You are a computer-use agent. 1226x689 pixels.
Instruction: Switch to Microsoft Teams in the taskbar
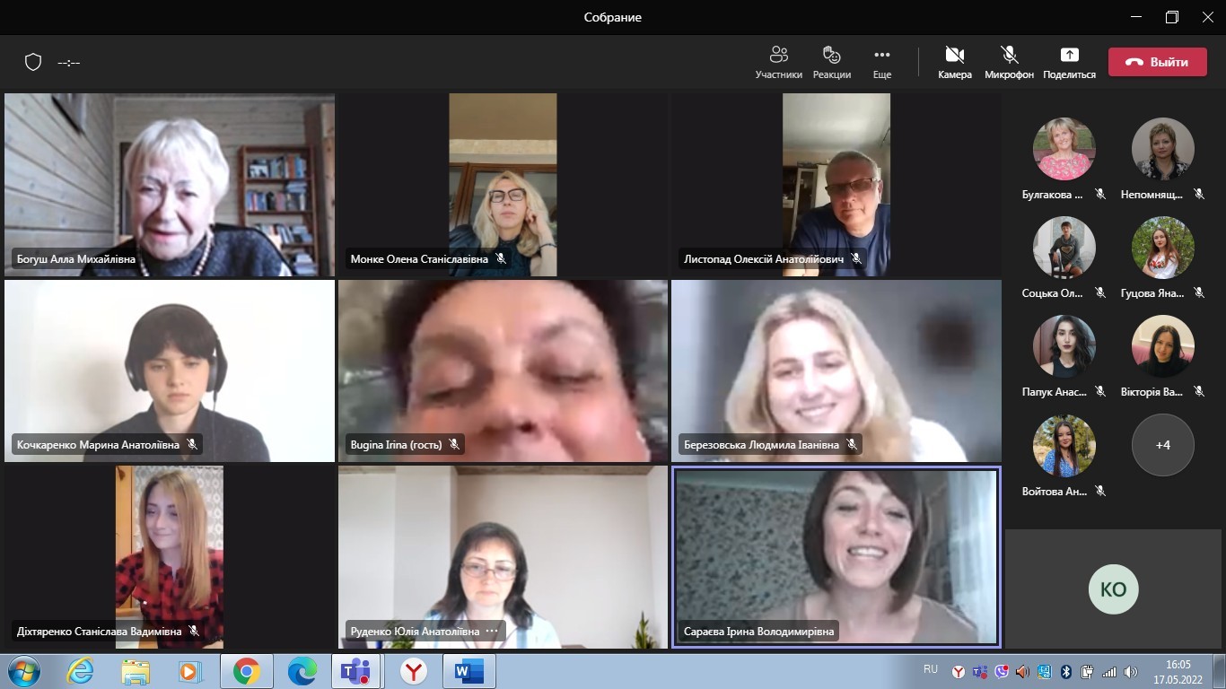pyautogui.click(x=357, y=671)
